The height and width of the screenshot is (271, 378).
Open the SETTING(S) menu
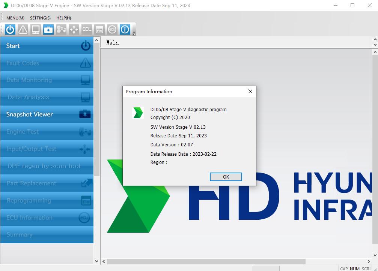[x=40, y=18]
